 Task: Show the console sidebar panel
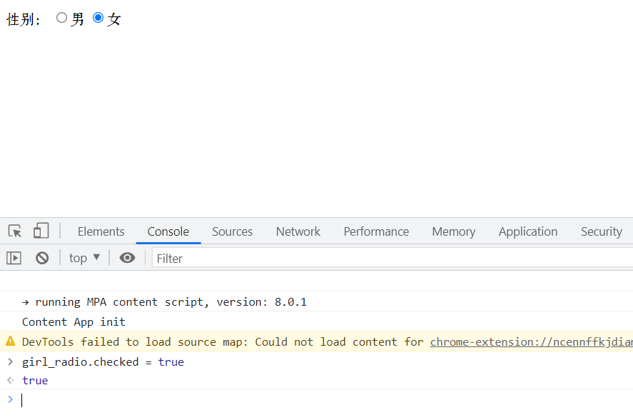(x=14, y=258)
